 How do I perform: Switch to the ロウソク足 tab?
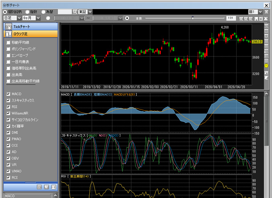coord(31,34)
